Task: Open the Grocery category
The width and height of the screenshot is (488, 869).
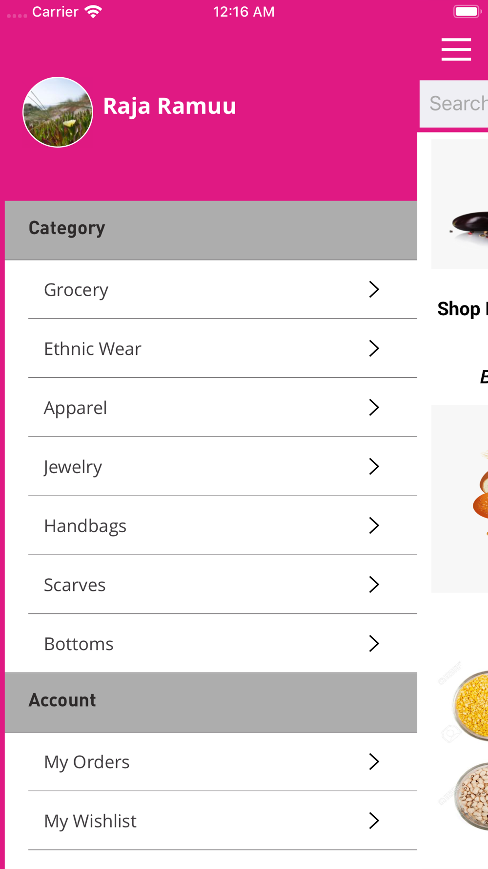Action: coord(76,290)
